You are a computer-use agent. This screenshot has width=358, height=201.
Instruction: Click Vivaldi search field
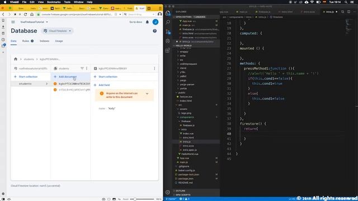[x=139, y=15]
